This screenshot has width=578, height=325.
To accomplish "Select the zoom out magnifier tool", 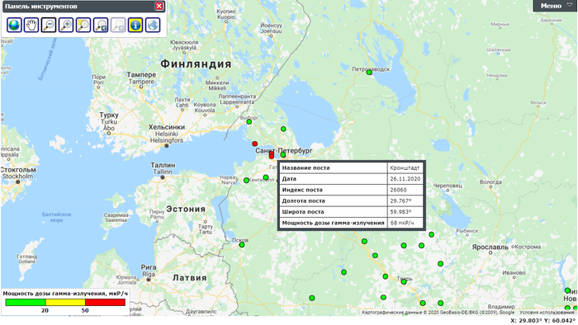I will coord(49,25).
